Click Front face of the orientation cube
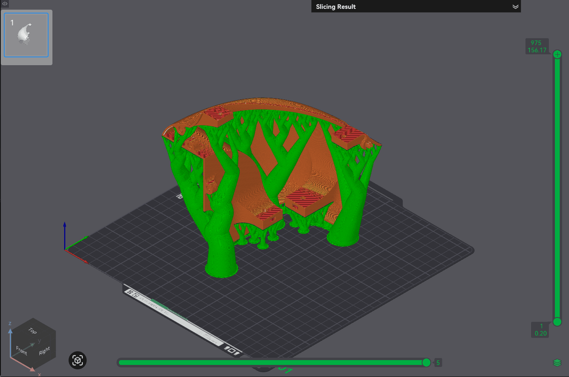Viewport: 569px width, 377px height. [x=21, y=351]
